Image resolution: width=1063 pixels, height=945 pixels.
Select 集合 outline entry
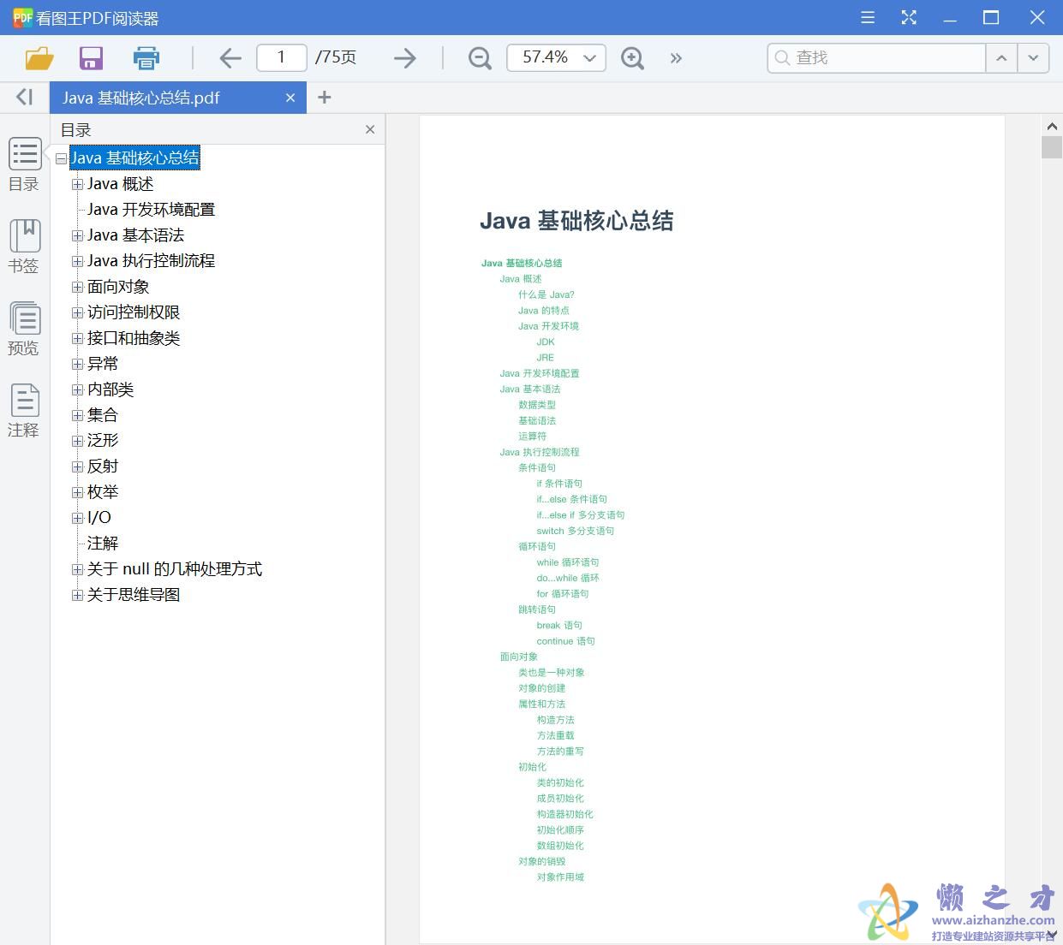[x=103, y=415]
